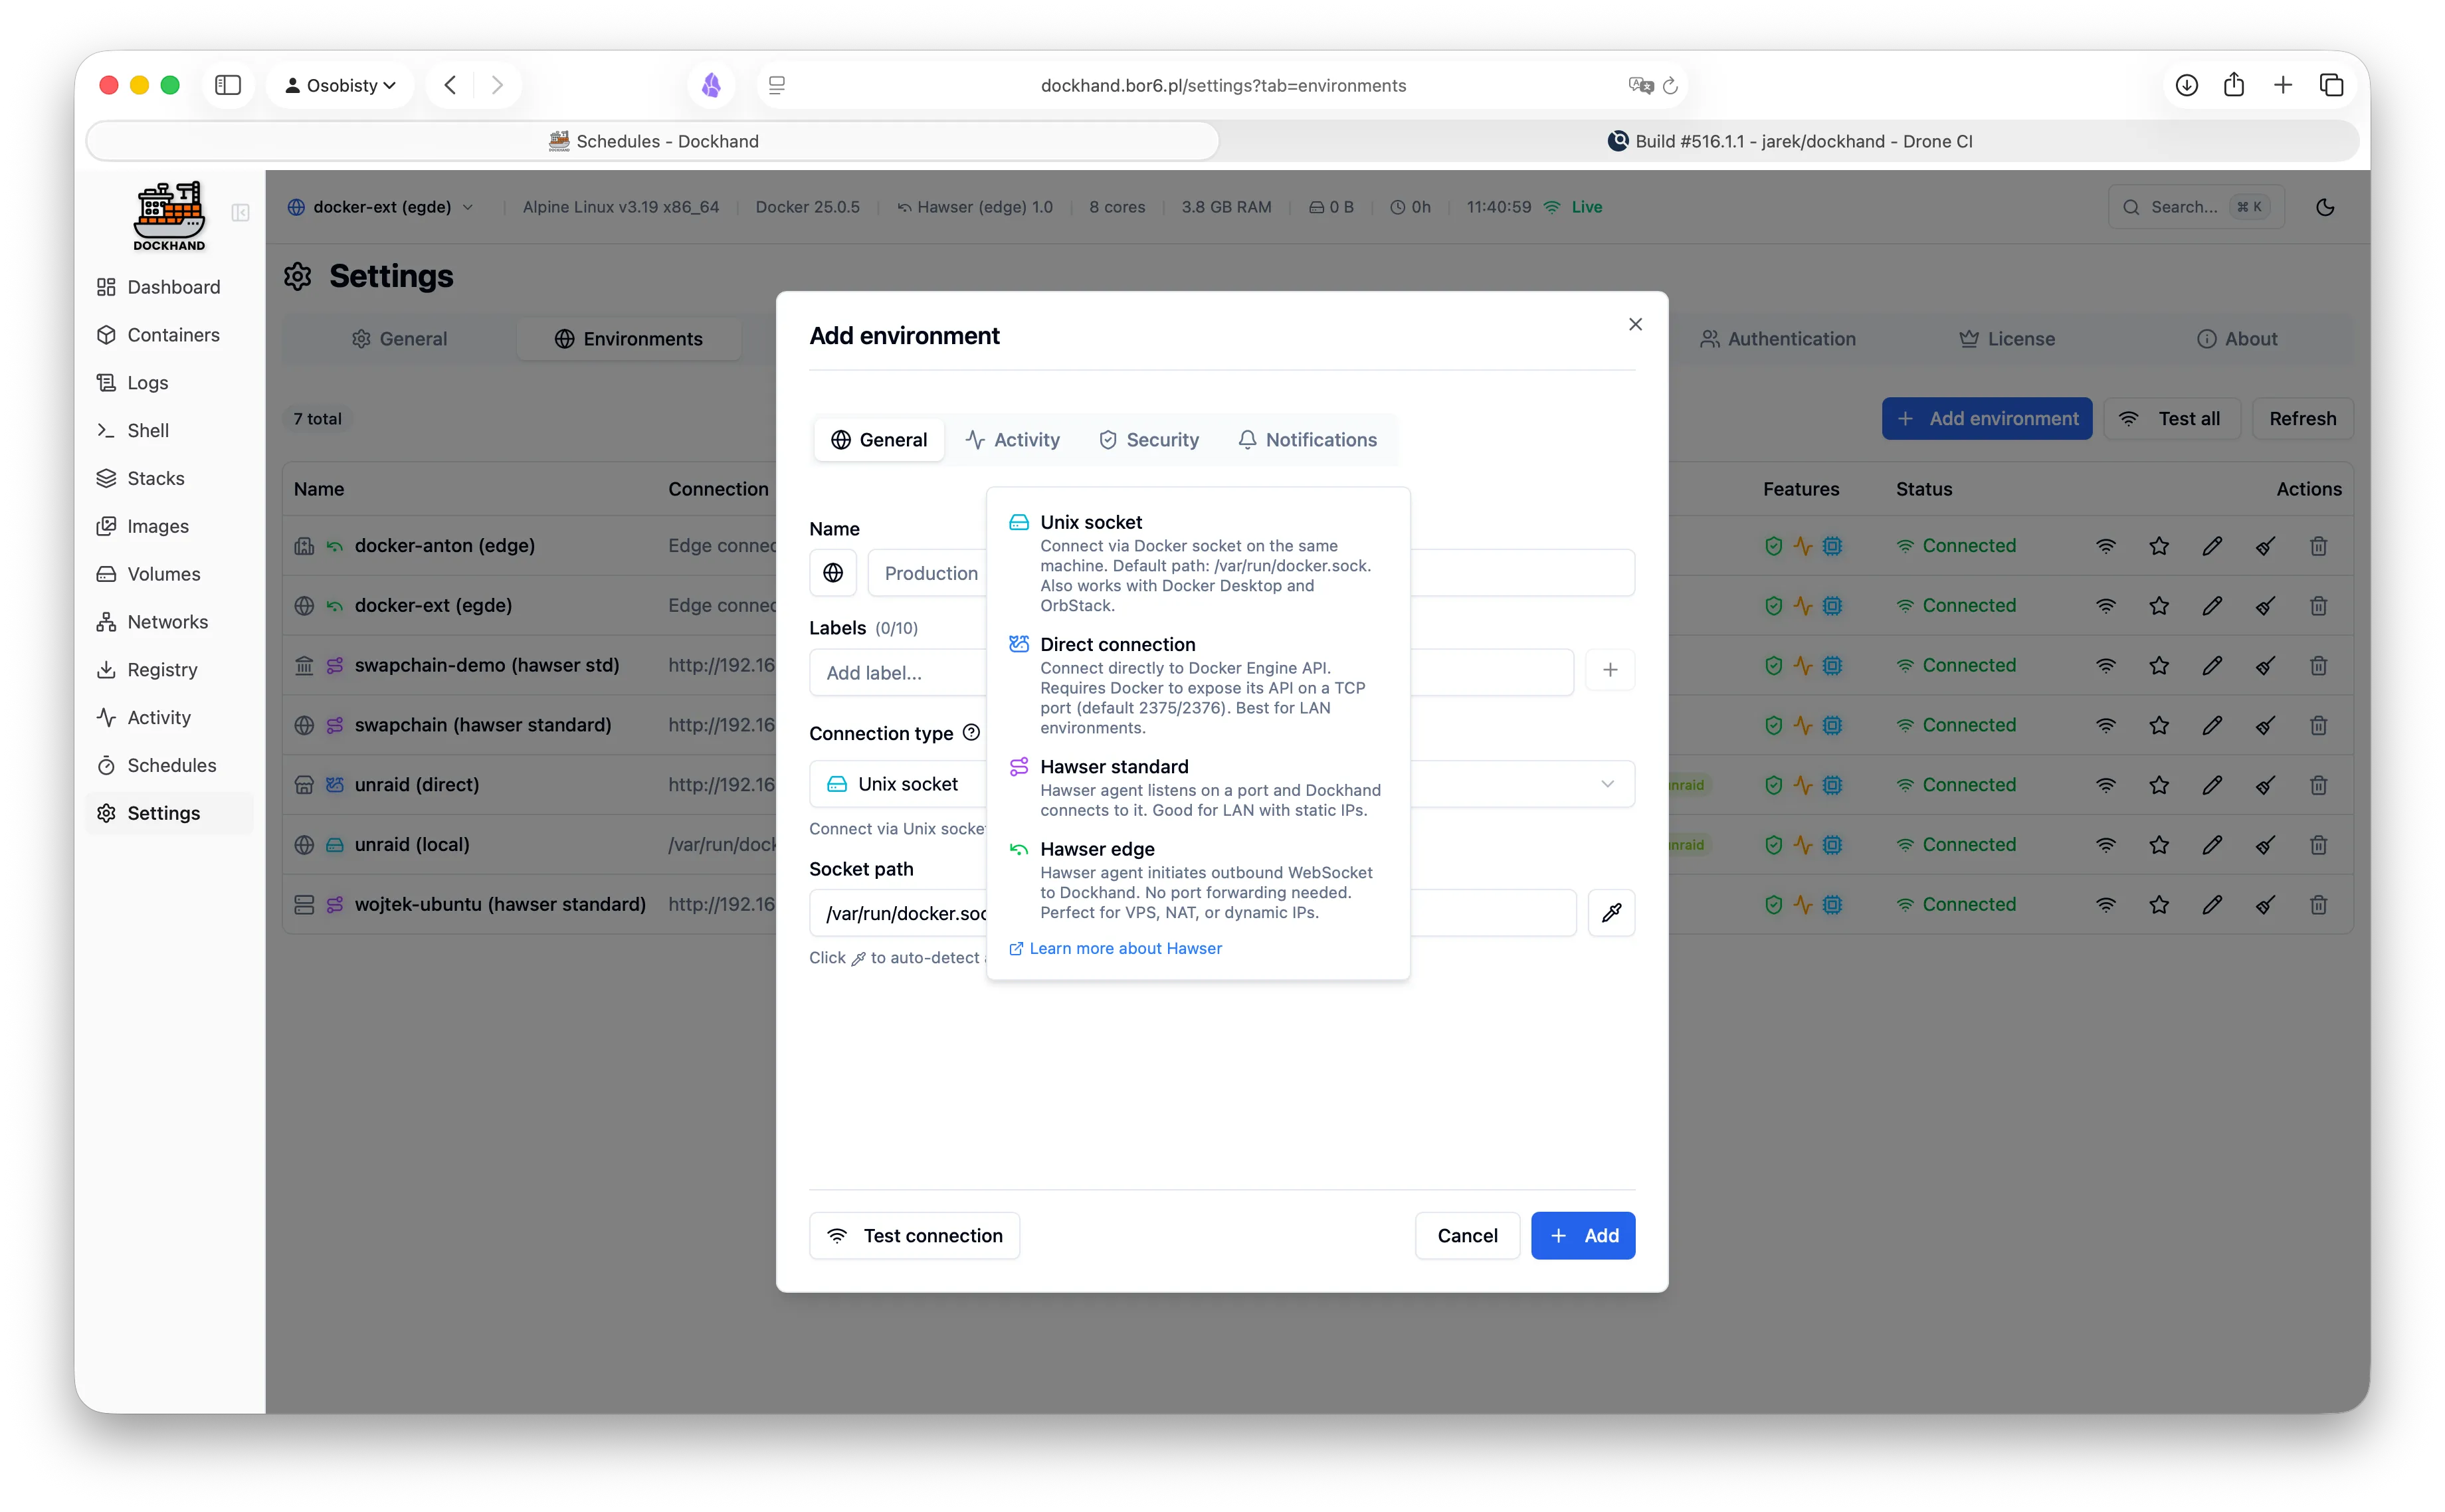Open the Osobisty profile dropdown
This screenshot has height=1512, width=2445.
pyautogui.click(x=341, y=85)
